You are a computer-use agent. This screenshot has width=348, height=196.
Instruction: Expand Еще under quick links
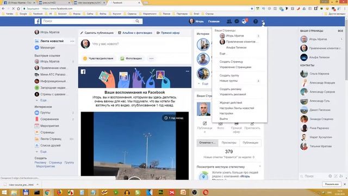(x=43, y=100)
